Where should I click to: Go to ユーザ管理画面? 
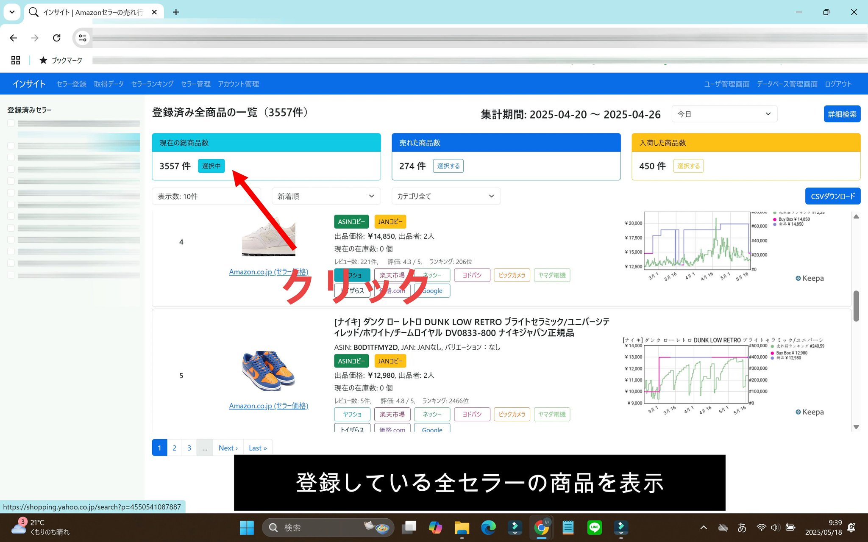coord(727,84)
